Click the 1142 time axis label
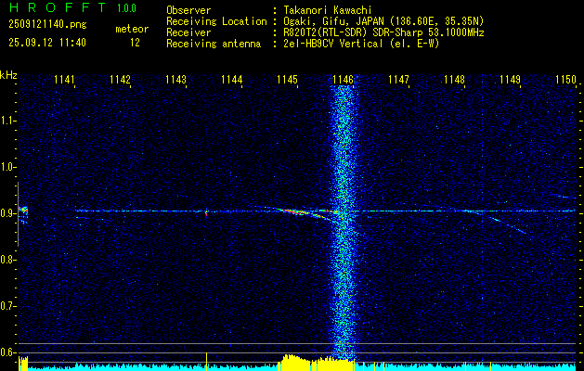The image size is (584, 371). 121,79
